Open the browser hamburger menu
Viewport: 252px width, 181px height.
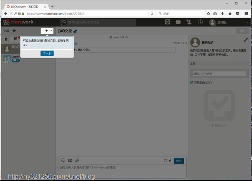click(246, 14)
